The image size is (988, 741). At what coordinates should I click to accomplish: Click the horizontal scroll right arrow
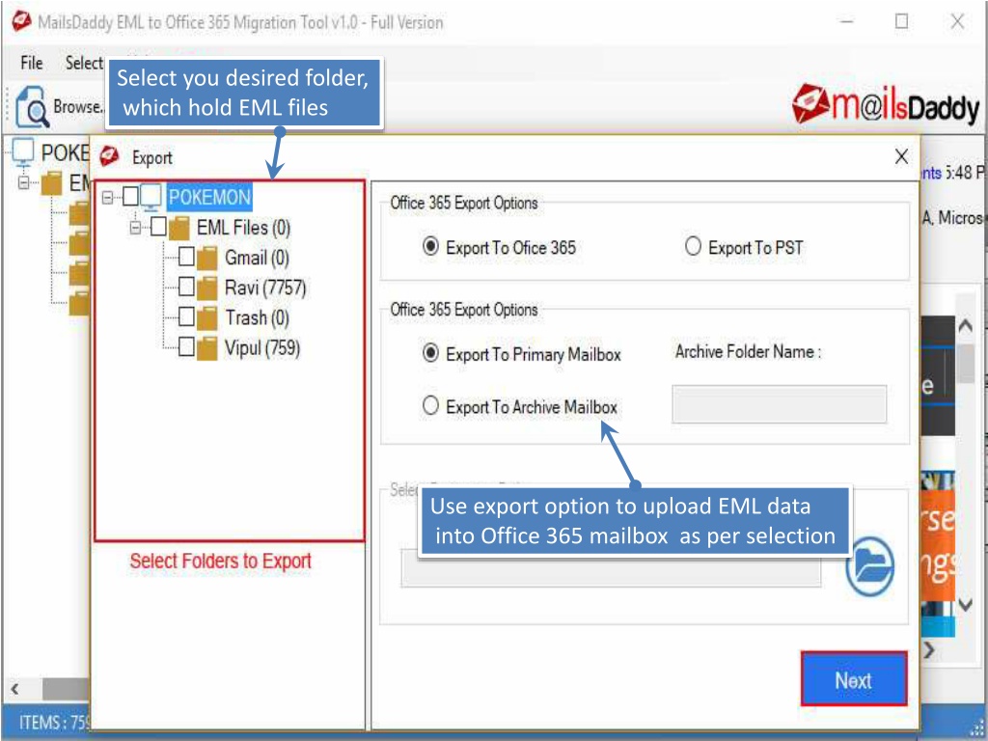point(929,649)
